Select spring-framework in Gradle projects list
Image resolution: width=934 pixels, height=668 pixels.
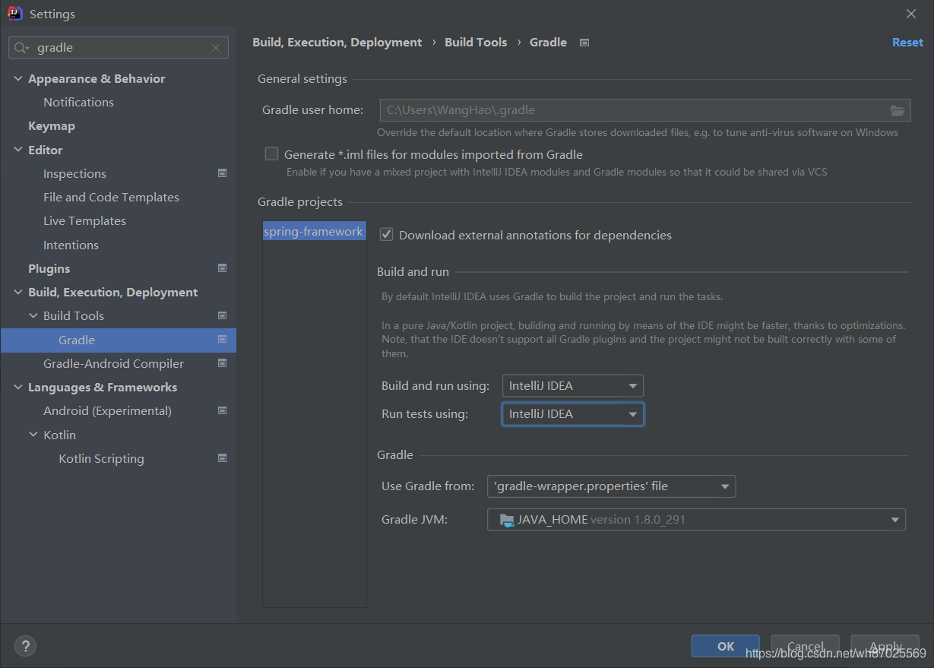(314, 232)
